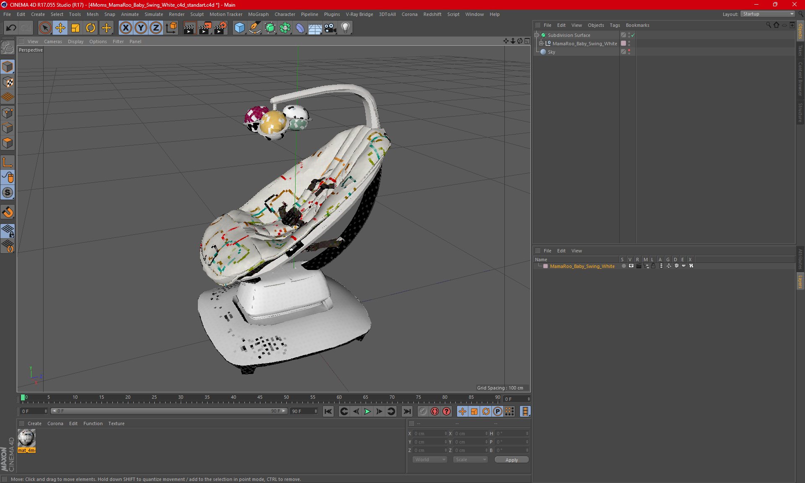Toggle Y axis lock
The width and height of the screenshot is (805, 483).
tap(141, 28)
